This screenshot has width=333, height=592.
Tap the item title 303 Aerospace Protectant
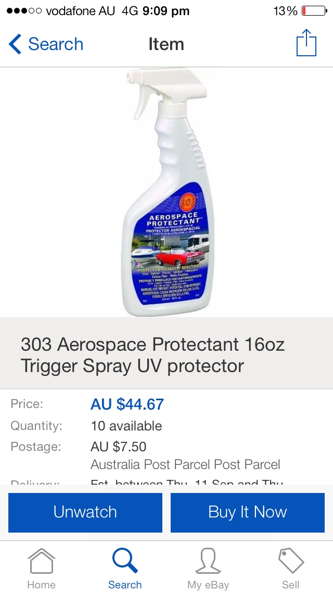point(152,355)
